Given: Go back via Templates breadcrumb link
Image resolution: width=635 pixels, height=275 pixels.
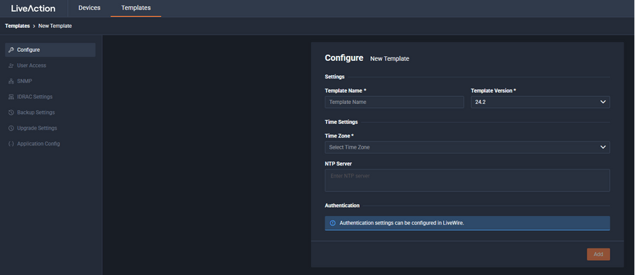Looking at the screenshot, I should (18, 26).
